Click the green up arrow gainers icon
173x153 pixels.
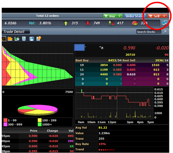pyautogui.click(x=66, y=23)
